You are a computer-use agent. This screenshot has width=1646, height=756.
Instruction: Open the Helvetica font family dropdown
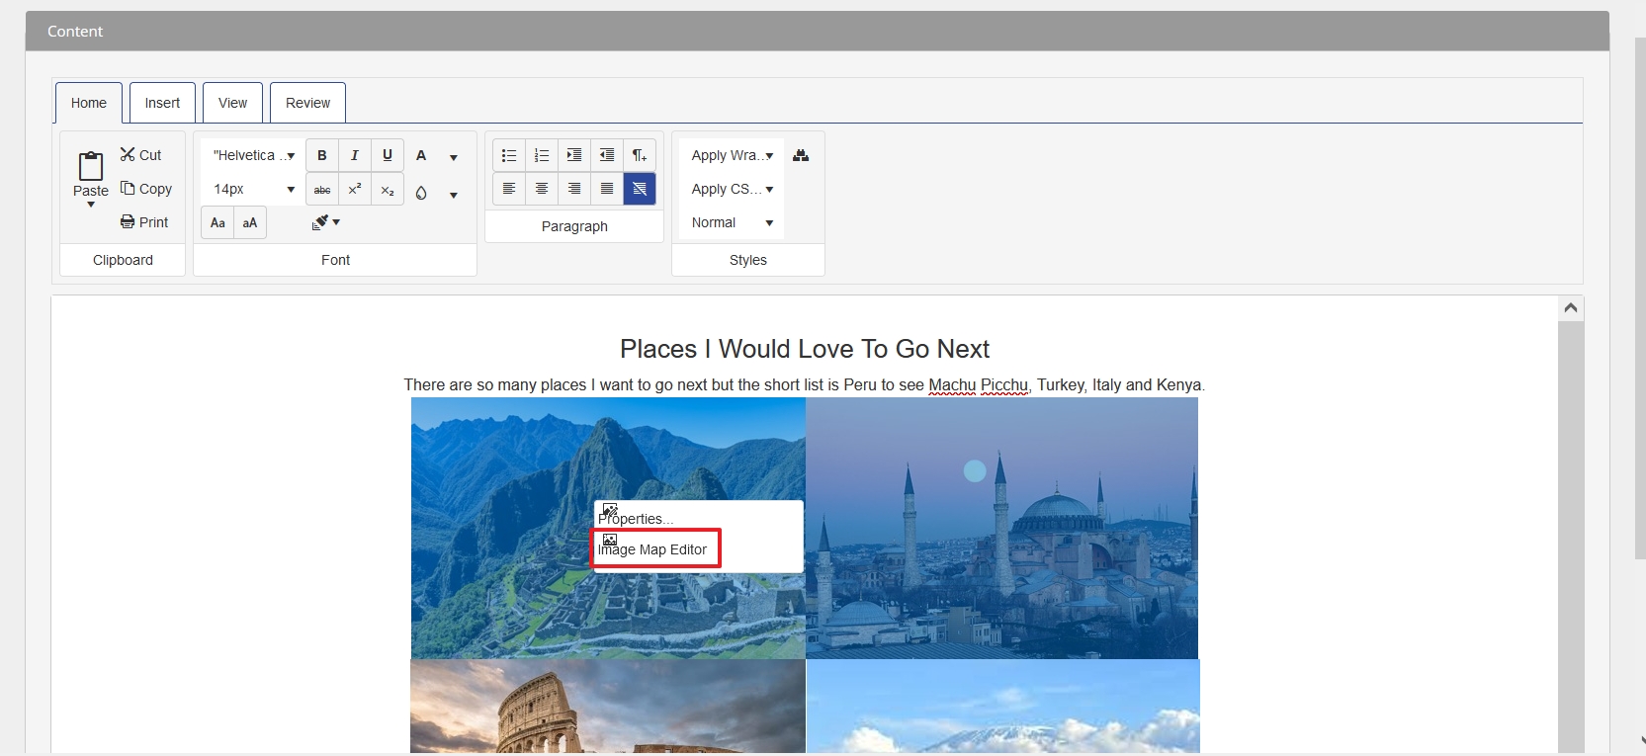pos(253,155)
